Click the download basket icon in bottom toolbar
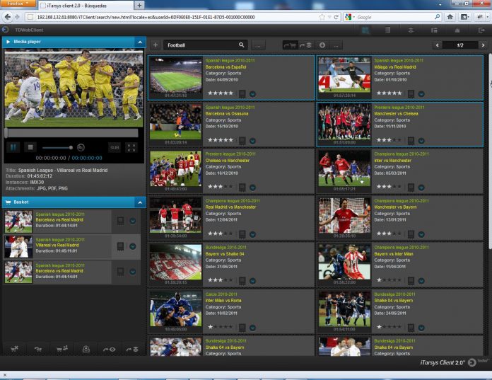 [86, 348]
